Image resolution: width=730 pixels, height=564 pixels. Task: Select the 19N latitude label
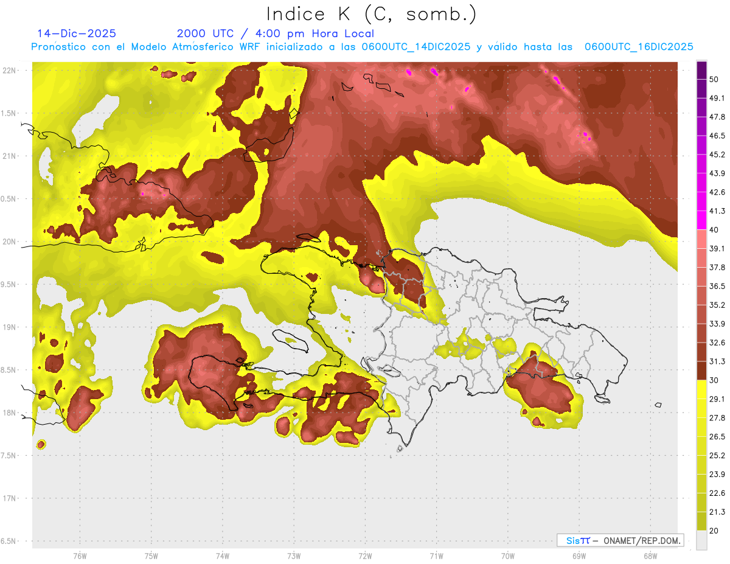(10, 327)
